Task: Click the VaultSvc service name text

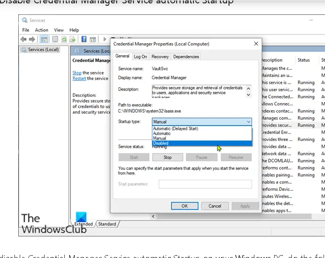Action: [x=160, y=69]
